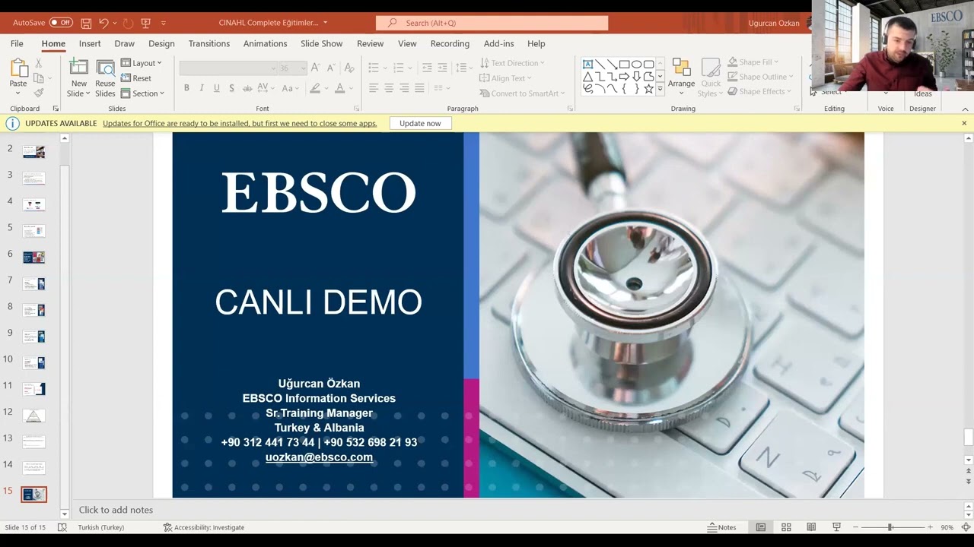
Task: Decrease font size
Action: point(331,68)
